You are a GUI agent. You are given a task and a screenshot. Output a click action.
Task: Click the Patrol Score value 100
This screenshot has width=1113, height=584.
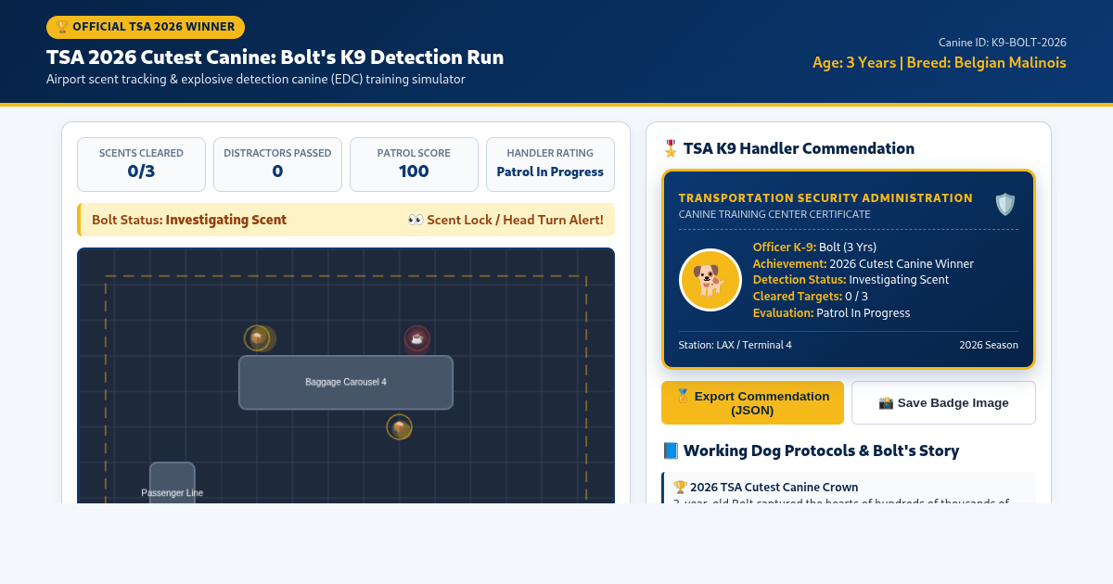click(x=414, y=171)
